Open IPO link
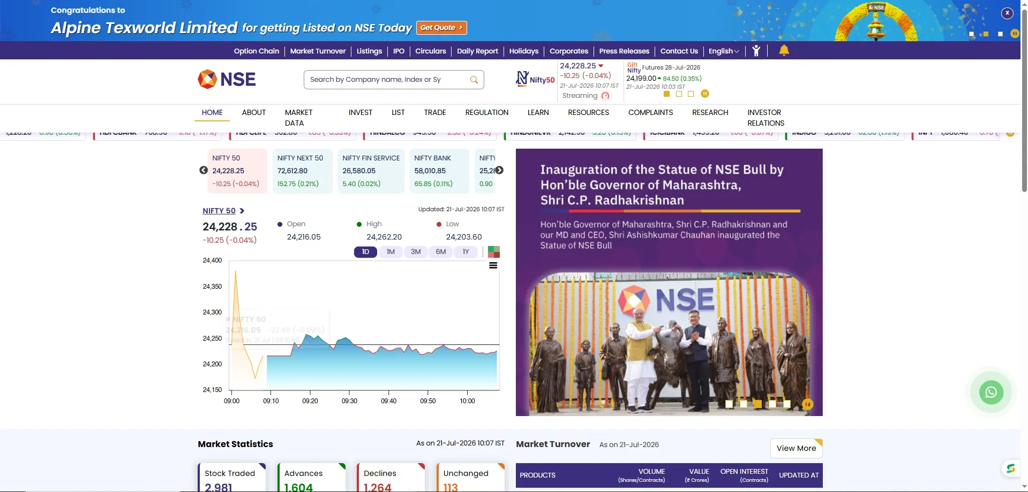This screenshot has height=492, width=1028. pyautogui.click(x=399, y=51)
